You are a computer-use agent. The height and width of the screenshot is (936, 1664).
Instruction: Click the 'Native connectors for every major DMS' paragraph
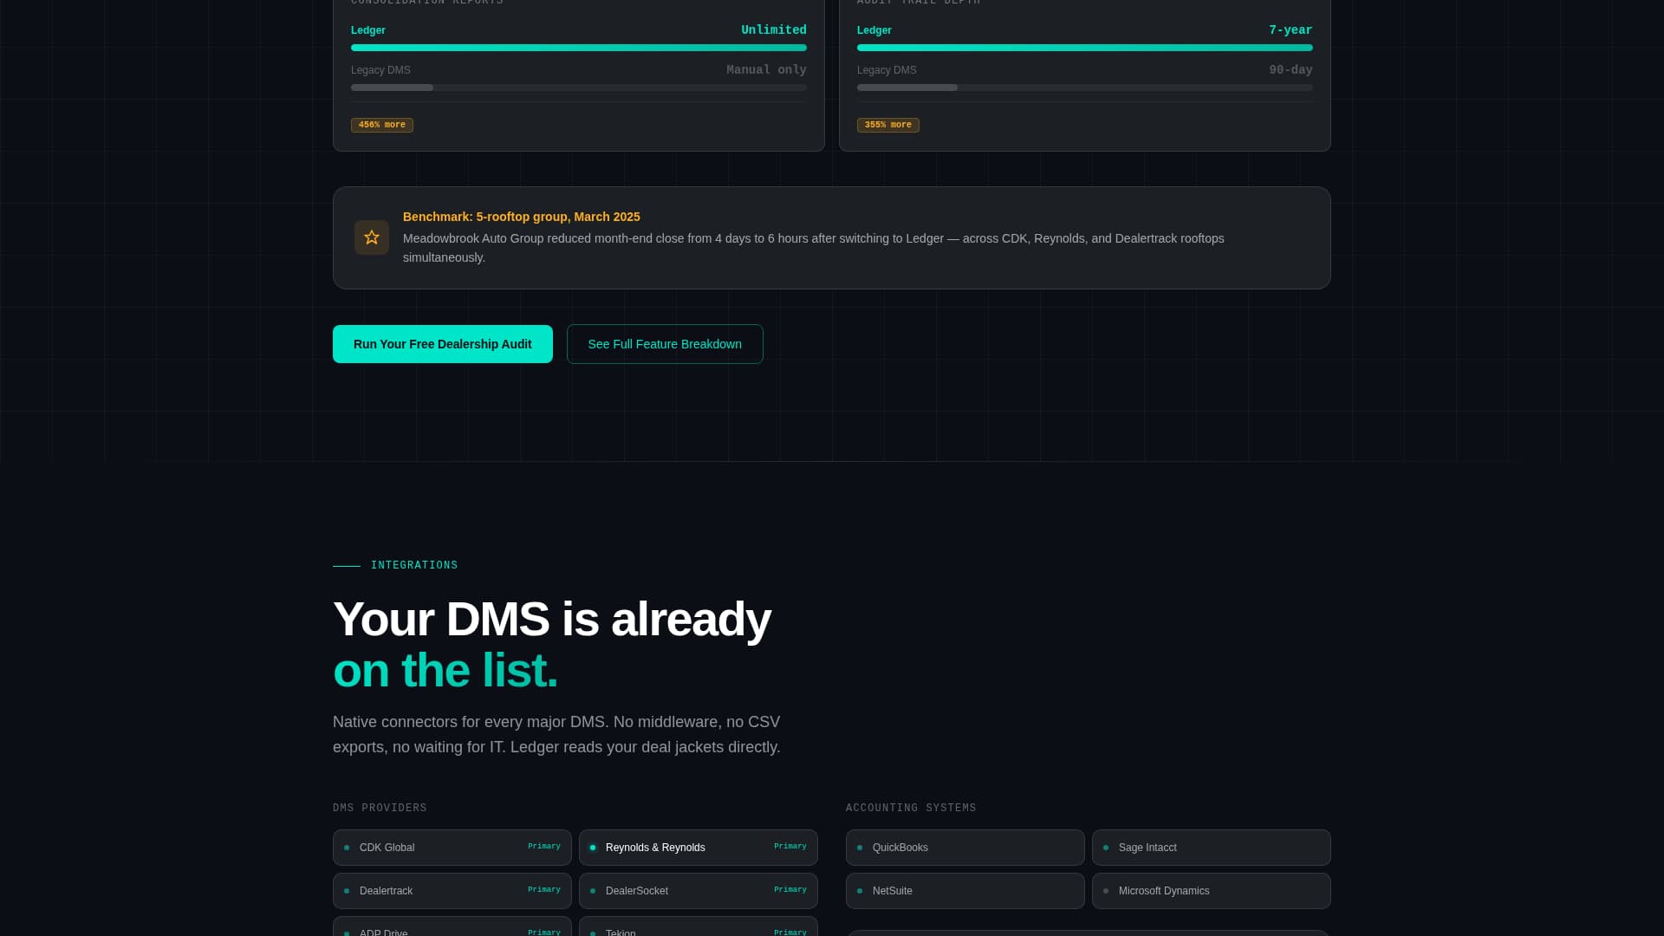point(556,734)
